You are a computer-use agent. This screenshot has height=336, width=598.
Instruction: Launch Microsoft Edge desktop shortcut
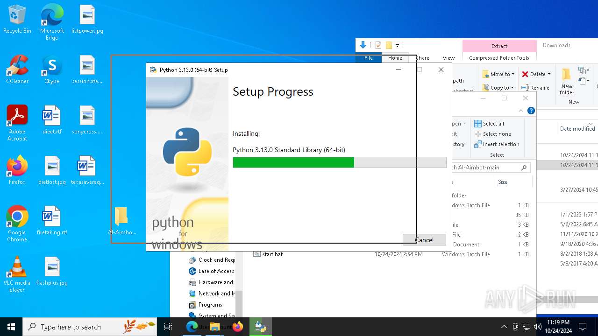pos(52,22)
